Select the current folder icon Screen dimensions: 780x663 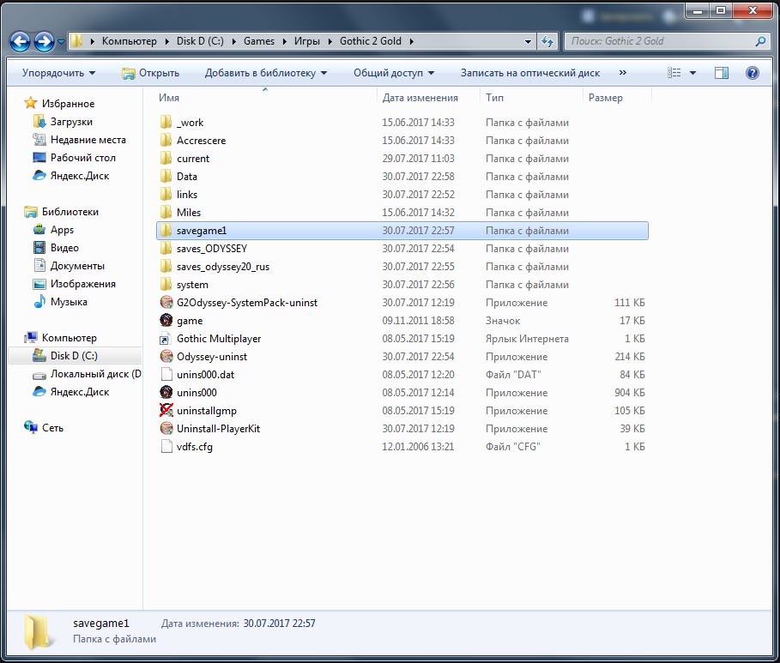coord(166,158)
